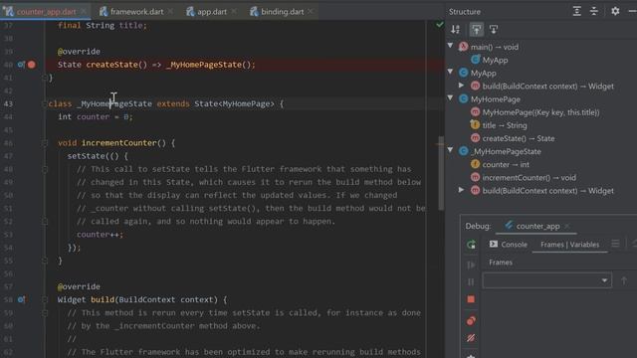Close the binding.dart editor tab
637x358 pixels.
pyautogui.click(x=311, y=12)
